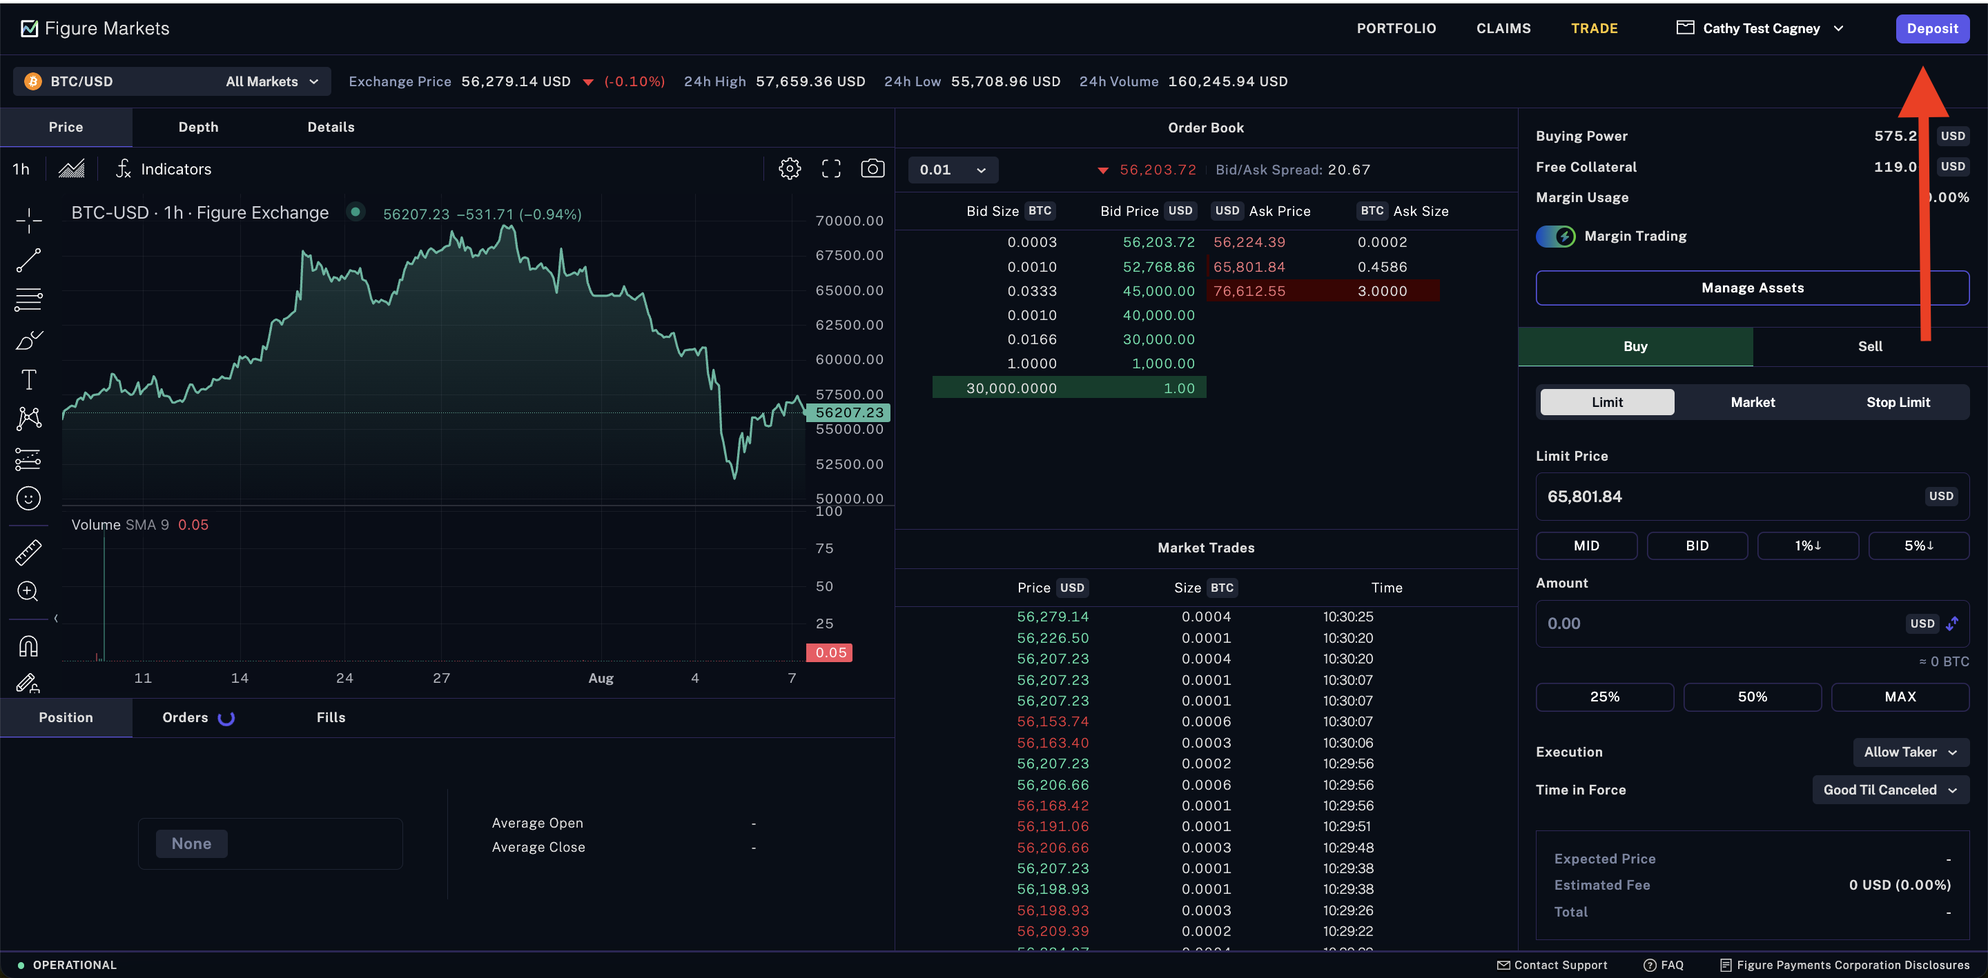
Task: Select the trend line drawing tool
Action: point(28,261)
